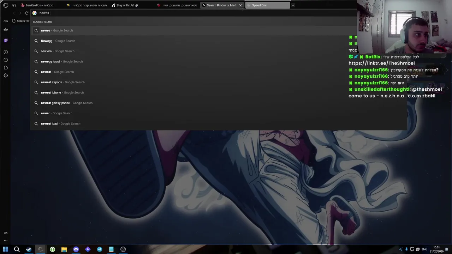Reload the page with the refresh icon
The image size is (452, 254).
tap(26, 13)
